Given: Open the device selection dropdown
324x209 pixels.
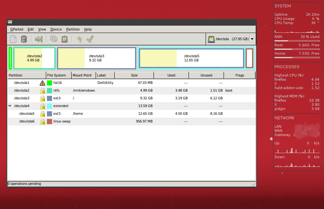Looking at the screenshot, I should [x=252, y=39].
